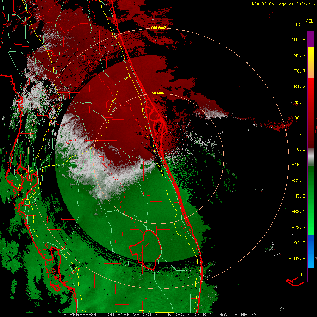Viewport: 317px width, 317px height.
Task: Click the -78.7 value on velocity scale
Action: 298,228
